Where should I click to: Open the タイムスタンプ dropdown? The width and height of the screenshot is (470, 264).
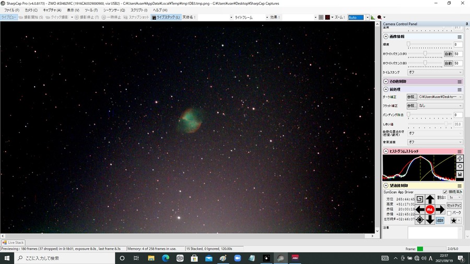[x=435, y=72]
